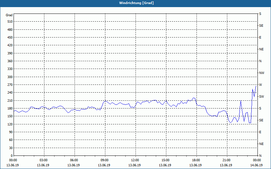
Task: Click the 270 value on y-axis
Action: coord(10,85)
